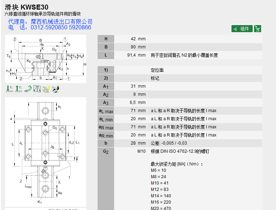
Task: Click the downward radial load Fr icon
Action: pos(10,89)
